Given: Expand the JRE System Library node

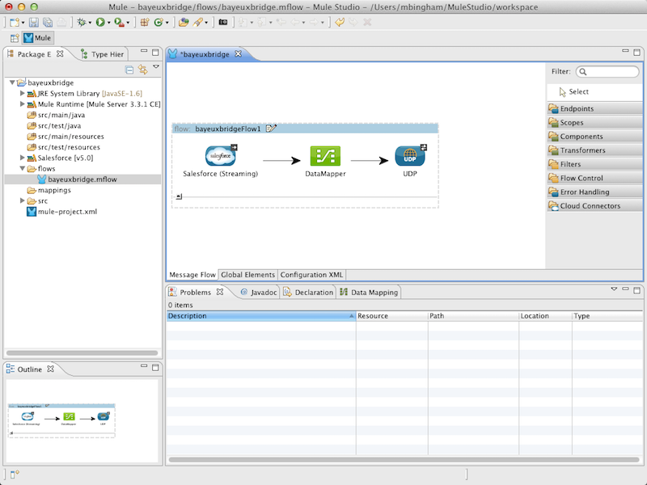Looking at the screenshot, I should (x=23, y=93).
